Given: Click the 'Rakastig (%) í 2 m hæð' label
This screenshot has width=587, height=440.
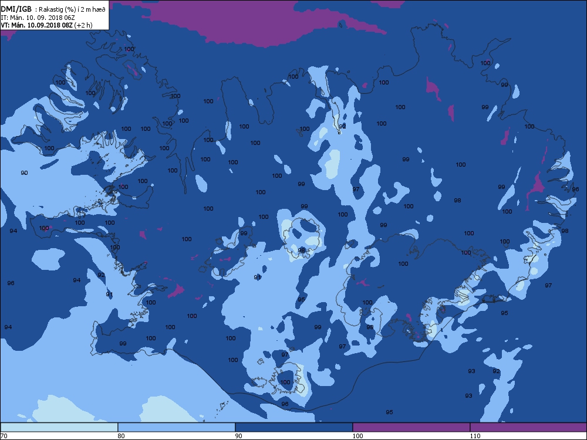Looking at the screenshot, I should point(73,9).
